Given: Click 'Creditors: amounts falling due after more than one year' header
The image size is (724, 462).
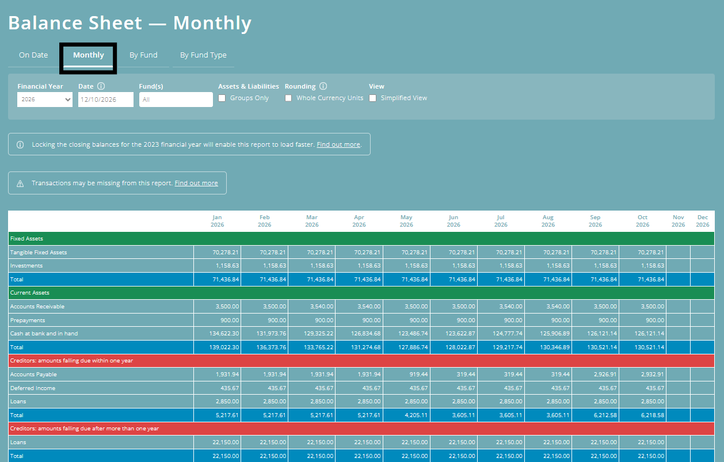Looking at the screenshot, I should point(361,429).
